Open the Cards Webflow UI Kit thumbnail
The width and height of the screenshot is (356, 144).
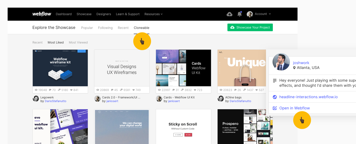point(183,68)
